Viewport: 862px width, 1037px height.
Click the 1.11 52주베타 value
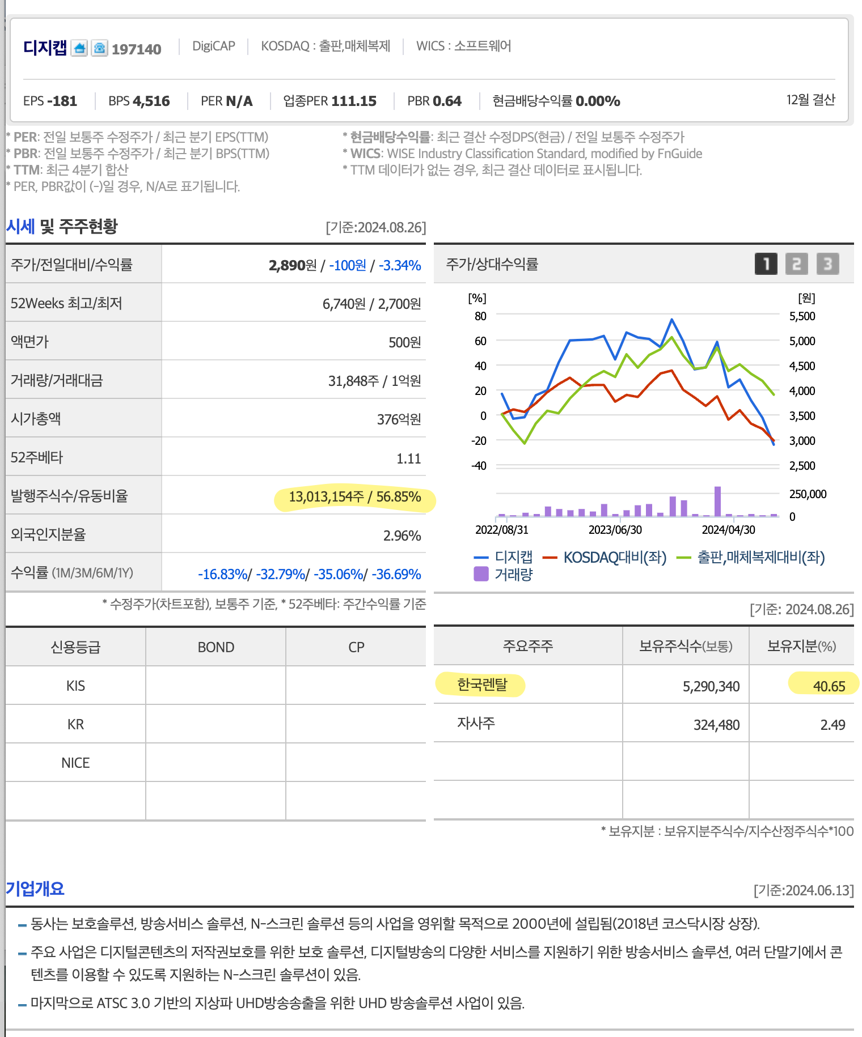tap(408, 458)
